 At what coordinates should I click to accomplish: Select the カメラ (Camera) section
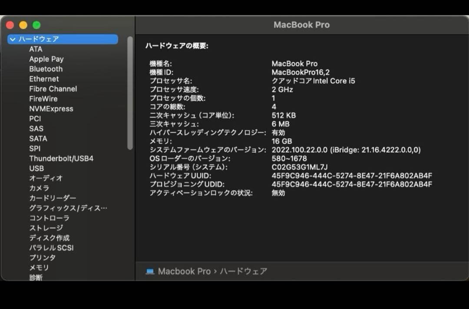(38, 188)
